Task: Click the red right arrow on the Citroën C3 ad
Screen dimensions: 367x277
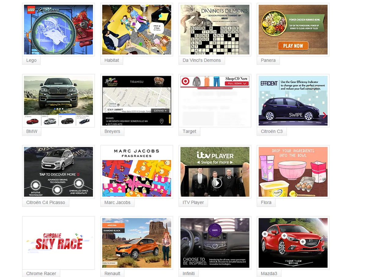Action: (324, 115)
